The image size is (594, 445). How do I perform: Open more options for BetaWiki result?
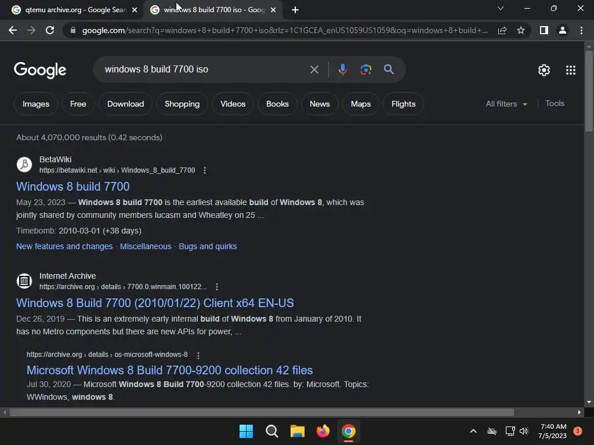205,170
